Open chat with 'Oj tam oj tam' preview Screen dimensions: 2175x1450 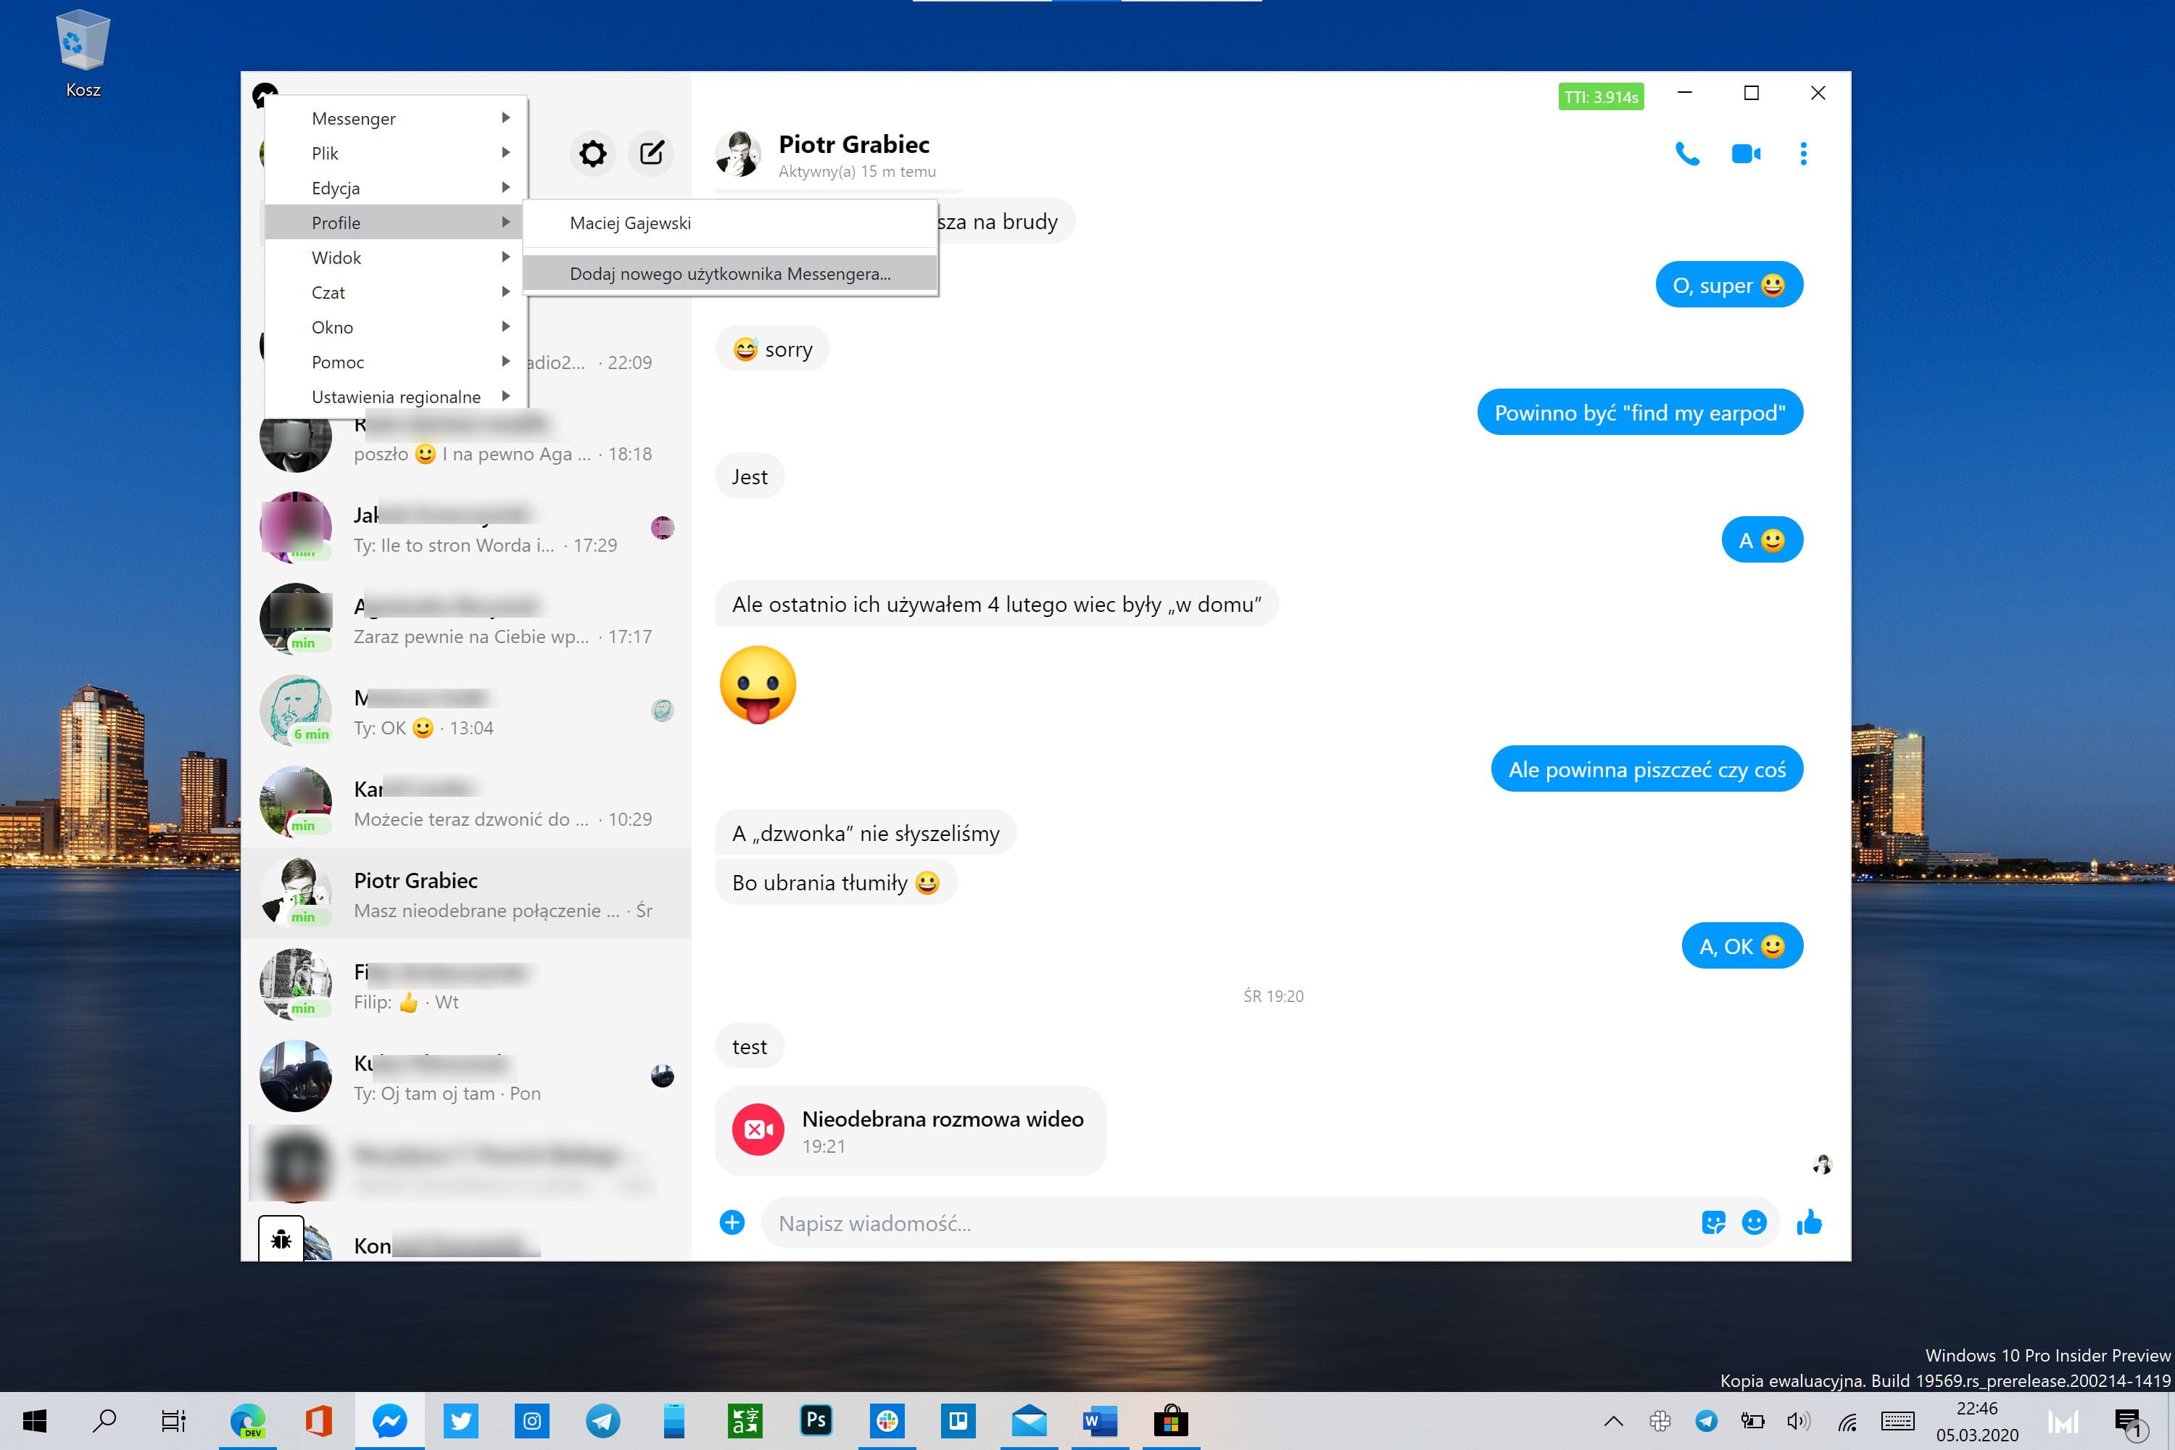point(466,1077)
